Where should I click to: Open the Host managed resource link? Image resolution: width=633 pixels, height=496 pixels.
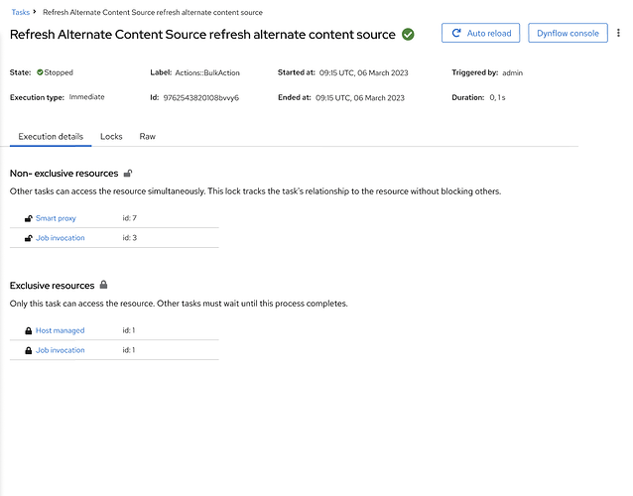coord(61,330)
